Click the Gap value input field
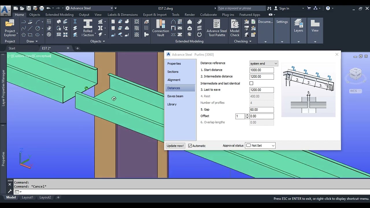Viewport: 370px width, 208px height. click(262, 109)
